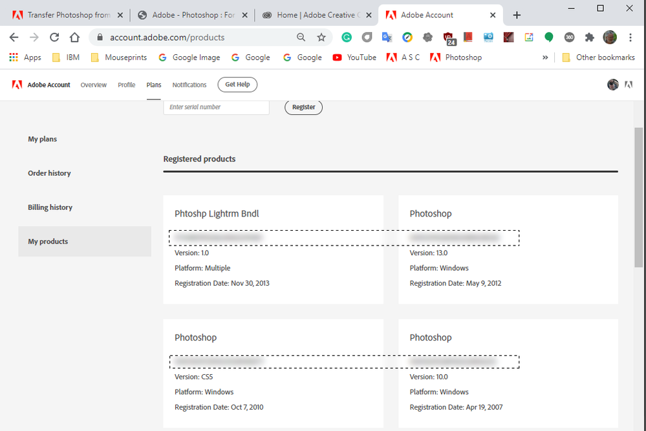Open the IBM bookmark folder

pyautogui.click(x=66, y=58)
